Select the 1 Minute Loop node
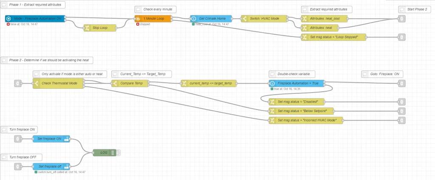 [153, 19]
